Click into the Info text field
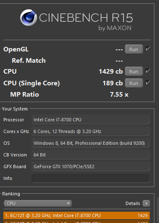 point(91,178)
